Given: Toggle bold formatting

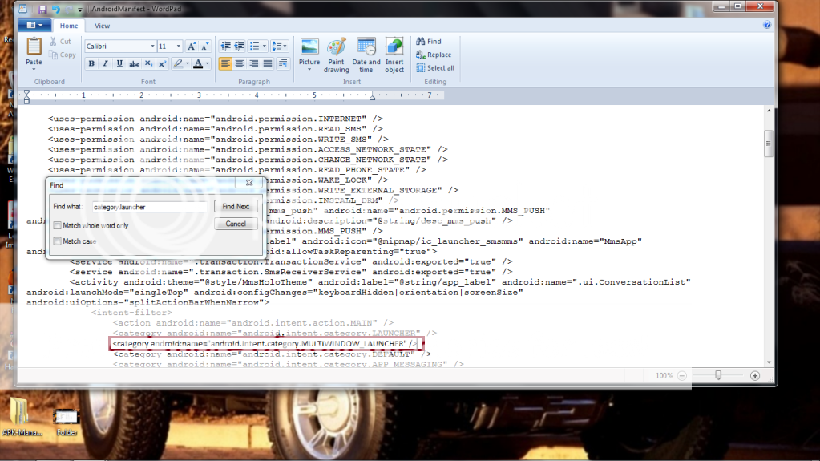Looking at the screenshot, I should pos(91,63).
